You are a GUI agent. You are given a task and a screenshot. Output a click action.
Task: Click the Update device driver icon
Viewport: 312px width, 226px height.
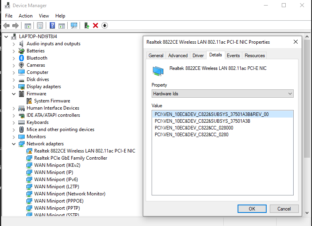[x=87, y=25]
